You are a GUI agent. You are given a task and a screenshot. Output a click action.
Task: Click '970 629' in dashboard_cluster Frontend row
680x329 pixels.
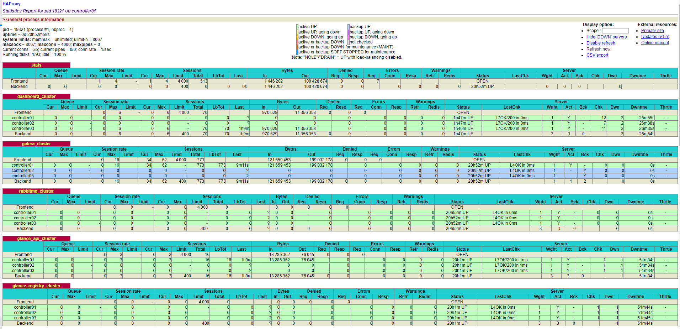pyautogui.click(x=270, y=113)
